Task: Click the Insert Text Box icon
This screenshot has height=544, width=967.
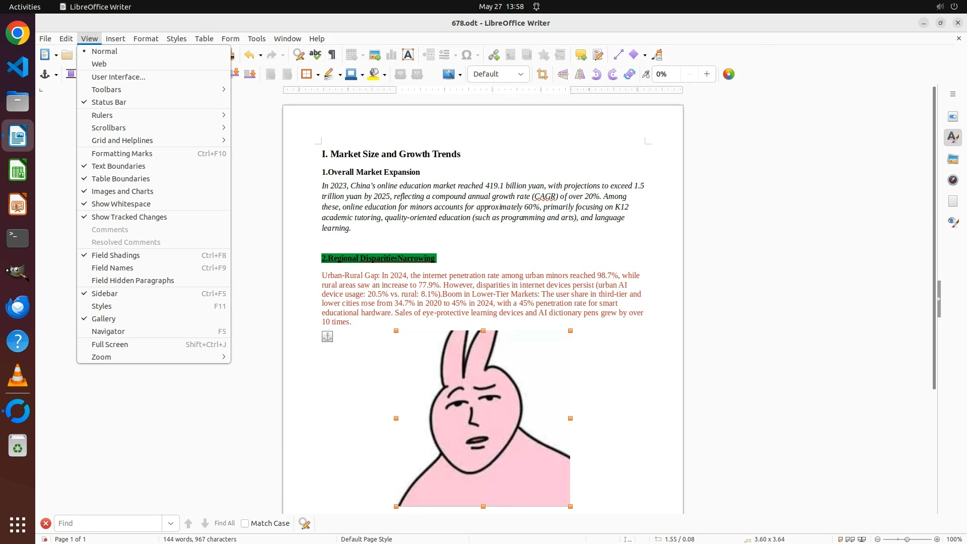Action: pos(408,55)
